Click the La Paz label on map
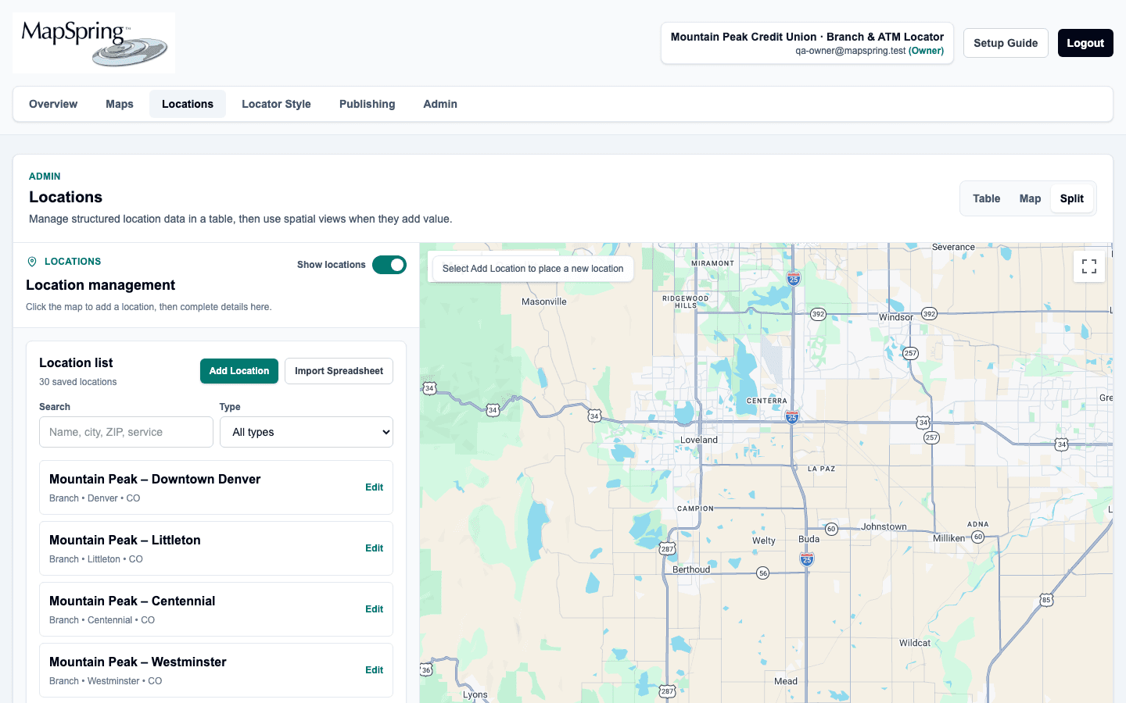Viewport: 1126px width, 703px height. click(x=822, y=469)
